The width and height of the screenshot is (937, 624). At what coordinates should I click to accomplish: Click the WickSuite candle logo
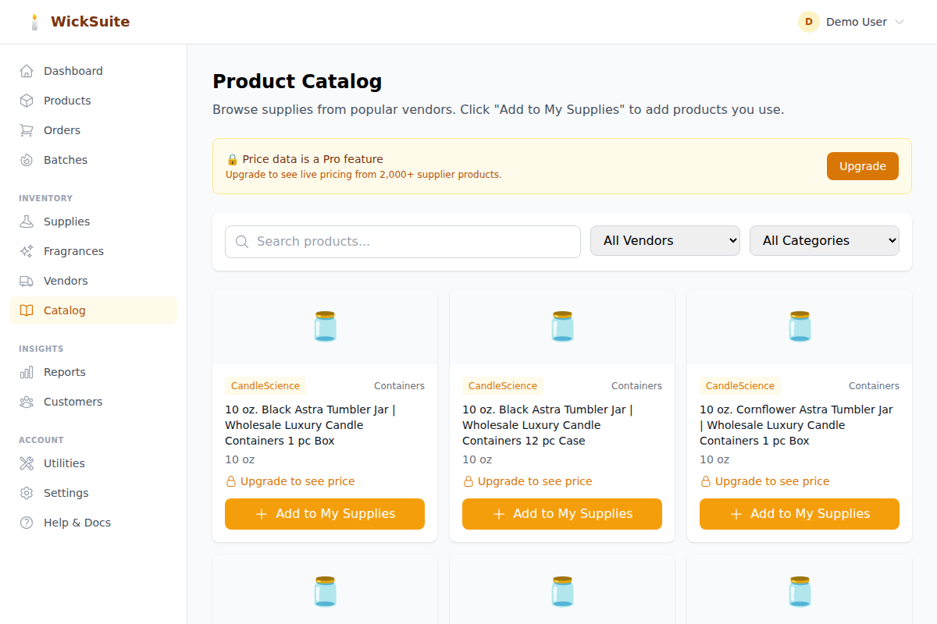pos(34,21)
